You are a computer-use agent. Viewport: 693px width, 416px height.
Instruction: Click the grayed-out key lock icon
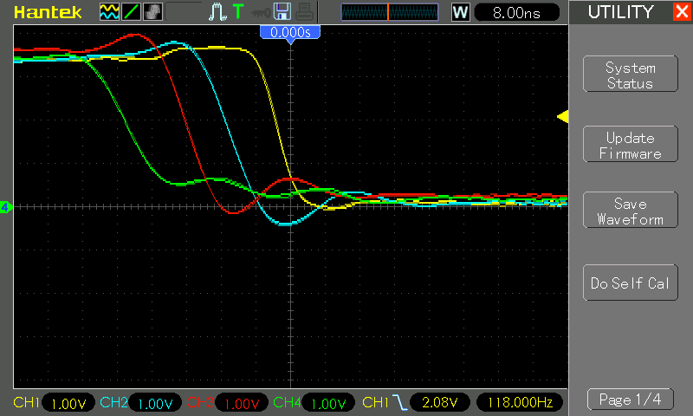(x=261, y=13)
